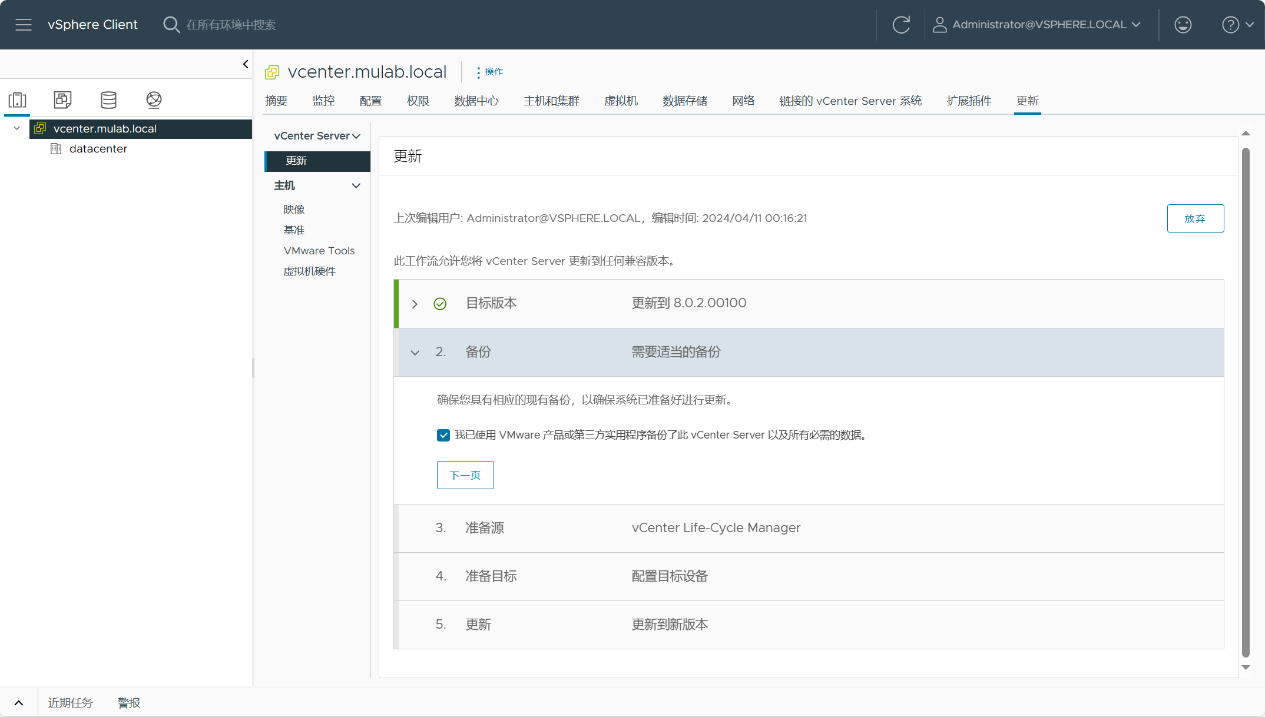
Task: Click the search magnifier icon
Action: 171,25
